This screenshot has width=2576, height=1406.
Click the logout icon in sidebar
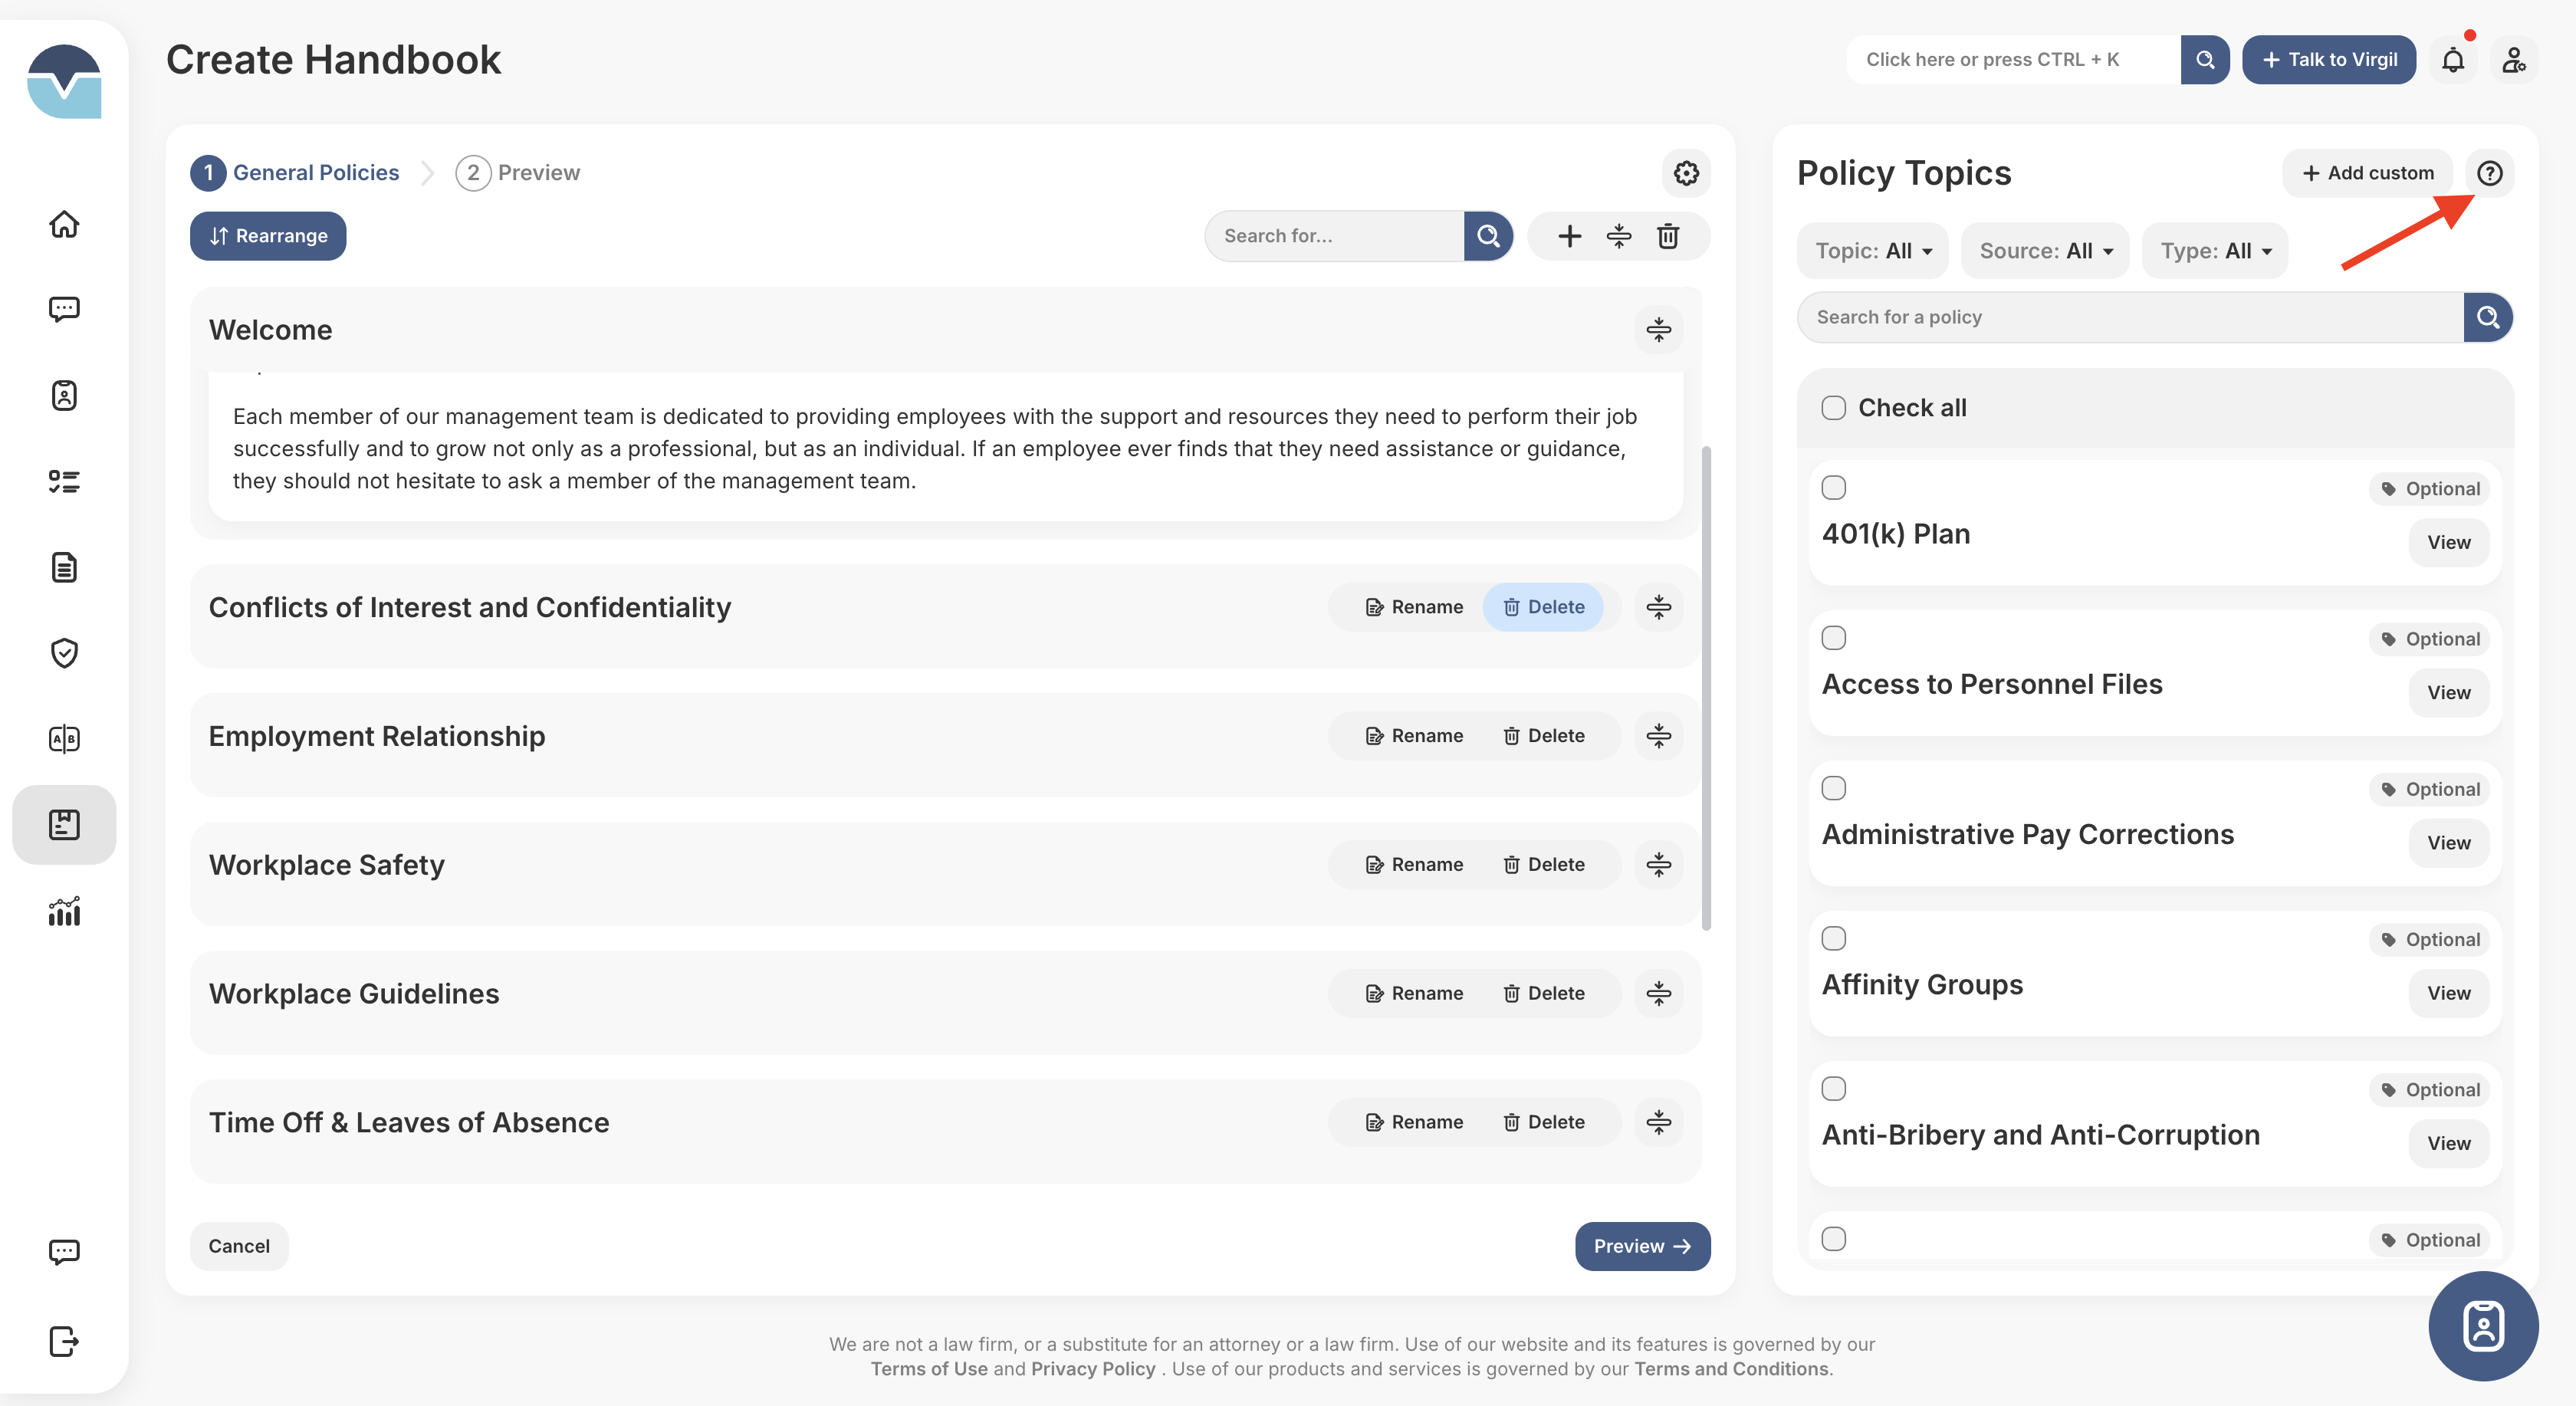(x=64, y=1341)
